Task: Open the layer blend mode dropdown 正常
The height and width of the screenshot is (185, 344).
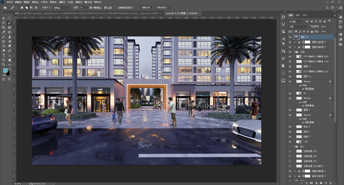Action: tap(299, 27)
